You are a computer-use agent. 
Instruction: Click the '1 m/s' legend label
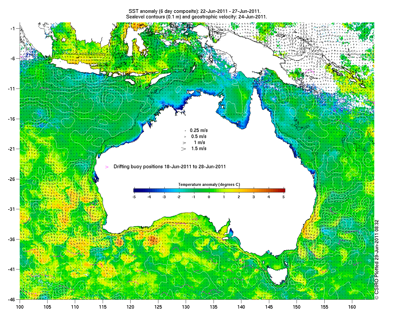(200, 142)
